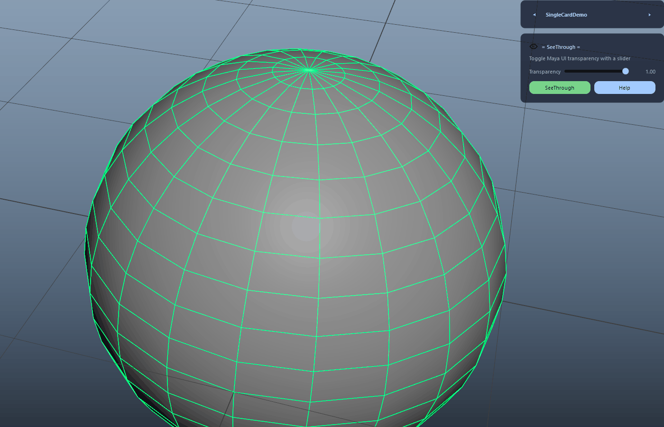Viewport: 664px width, 427px height.
Task: Click the empty viewport grid left of the sphere
Action: click(43, 166)
